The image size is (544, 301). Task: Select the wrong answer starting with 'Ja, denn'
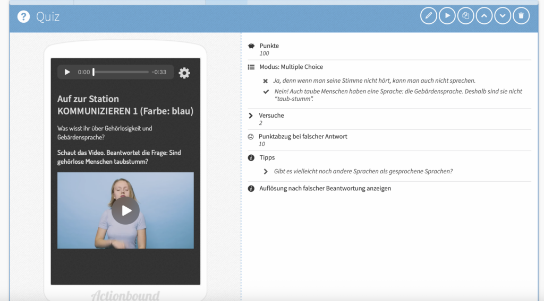375,81
